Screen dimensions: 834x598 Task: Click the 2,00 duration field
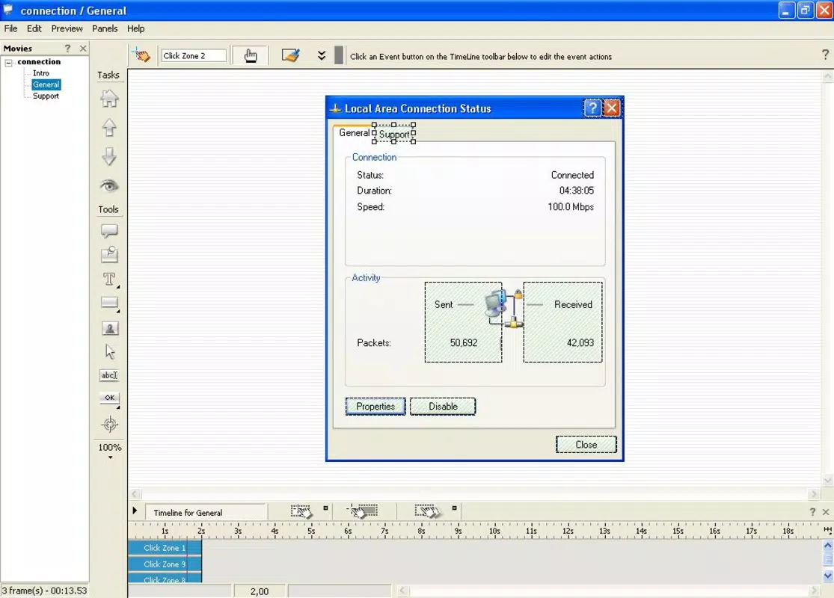pos(260,591)
